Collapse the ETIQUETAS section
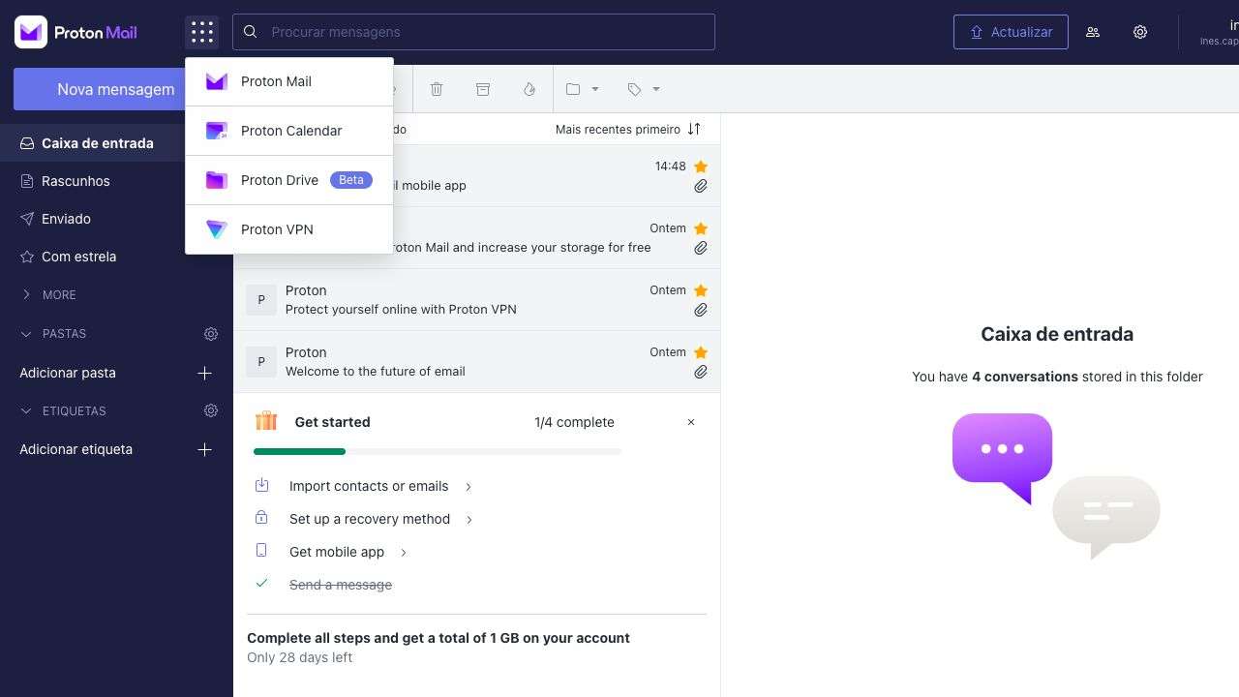Viewport: 1239px width, 697px height. click(63, 410)
